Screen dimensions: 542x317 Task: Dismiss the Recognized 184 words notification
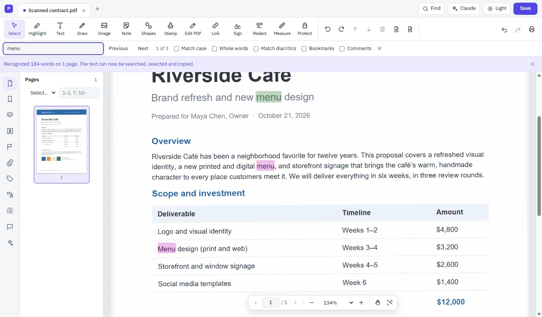(532, 64)
